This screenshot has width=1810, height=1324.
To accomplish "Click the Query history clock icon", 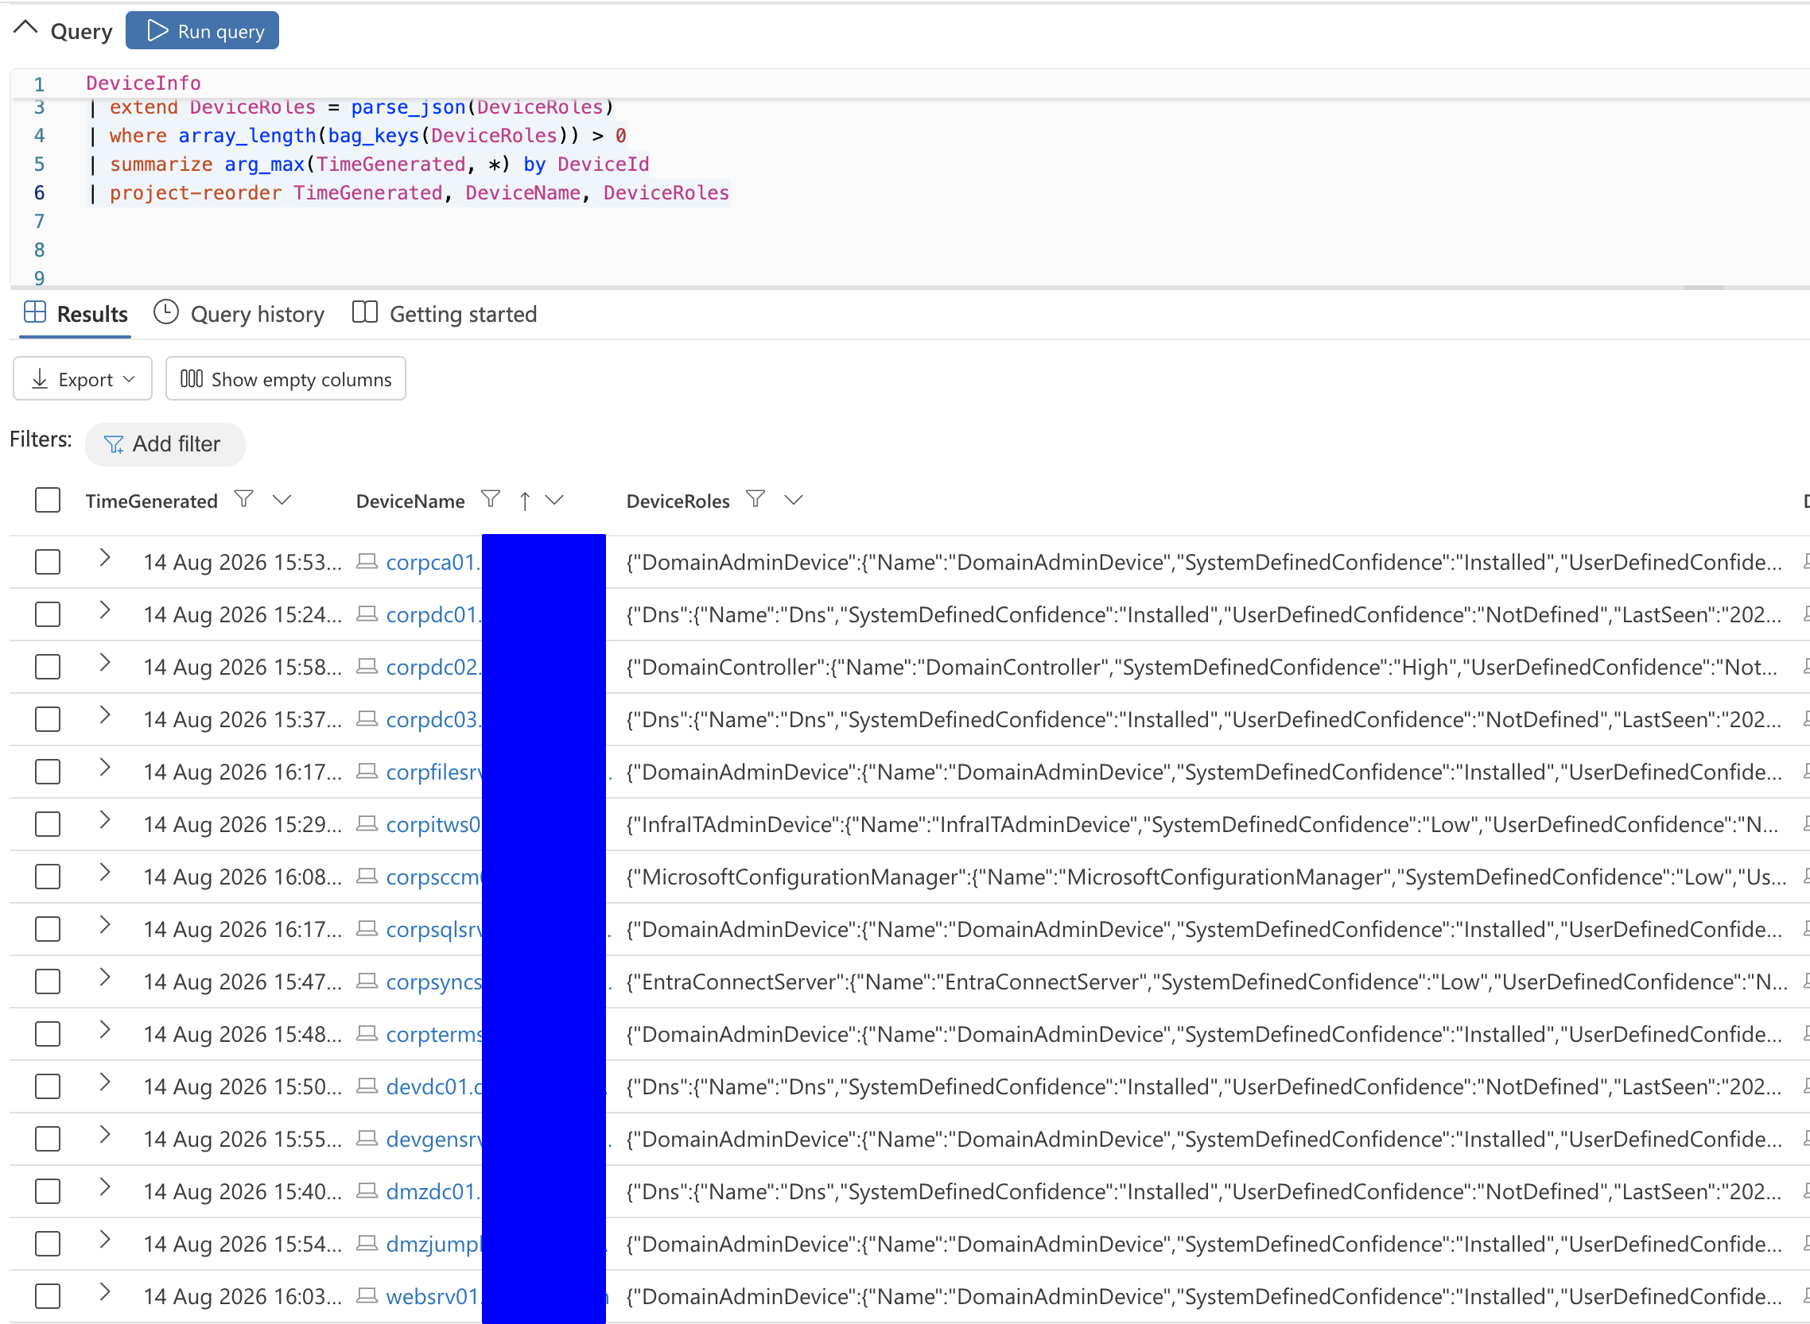I will tap(166, 312).
